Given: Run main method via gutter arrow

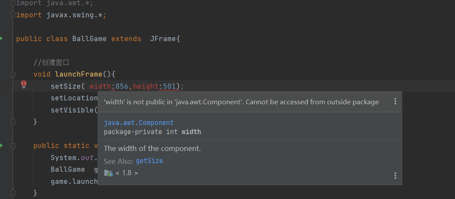Looking at the screenshot, I should (1, 145).
